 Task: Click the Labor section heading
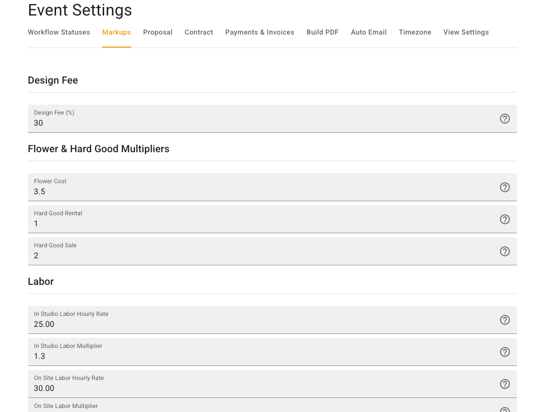point(41,281)
